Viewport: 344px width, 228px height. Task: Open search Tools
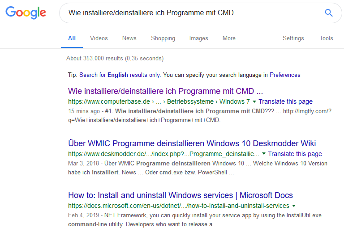click(x=326, y=38)
